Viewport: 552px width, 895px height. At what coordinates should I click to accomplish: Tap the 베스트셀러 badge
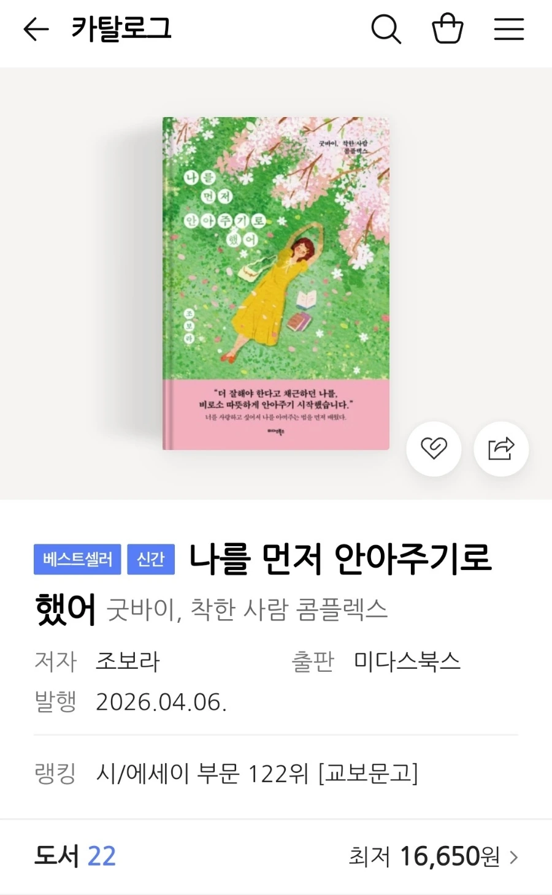[77, 559]
